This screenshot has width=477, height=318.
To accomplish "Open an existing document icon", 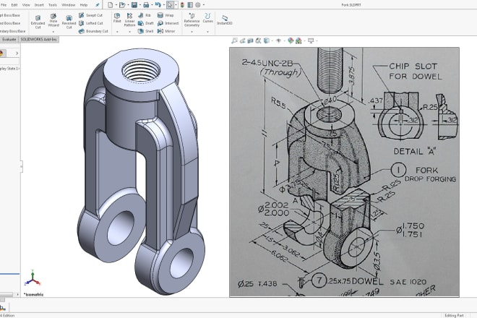I will point(121,5).
